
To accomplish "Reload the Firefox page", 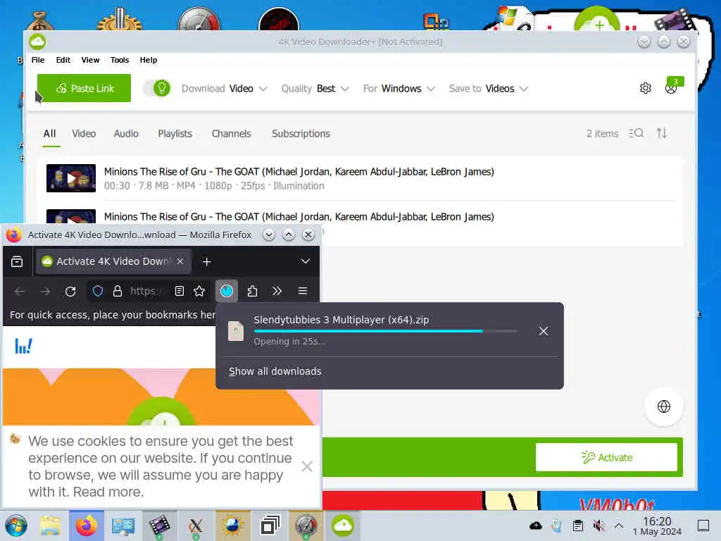I will point(70,291).
